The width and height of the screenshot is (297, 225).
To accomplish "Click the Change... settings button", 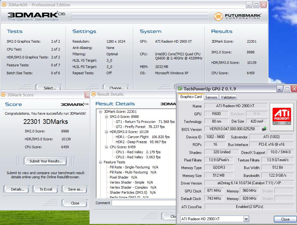I will coord(116,87).
